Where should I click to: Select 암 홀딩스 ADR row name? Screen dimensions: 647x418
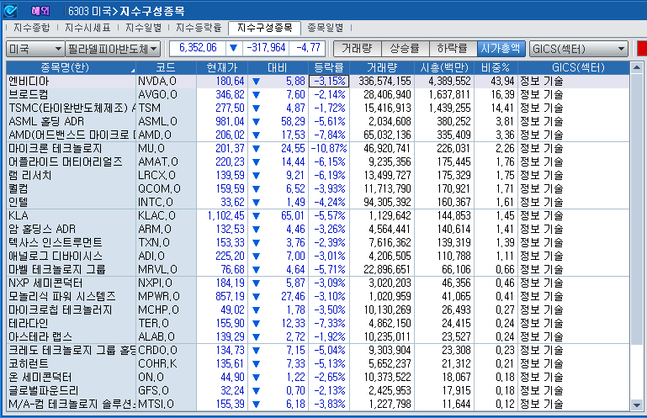(x=42, y=229)
